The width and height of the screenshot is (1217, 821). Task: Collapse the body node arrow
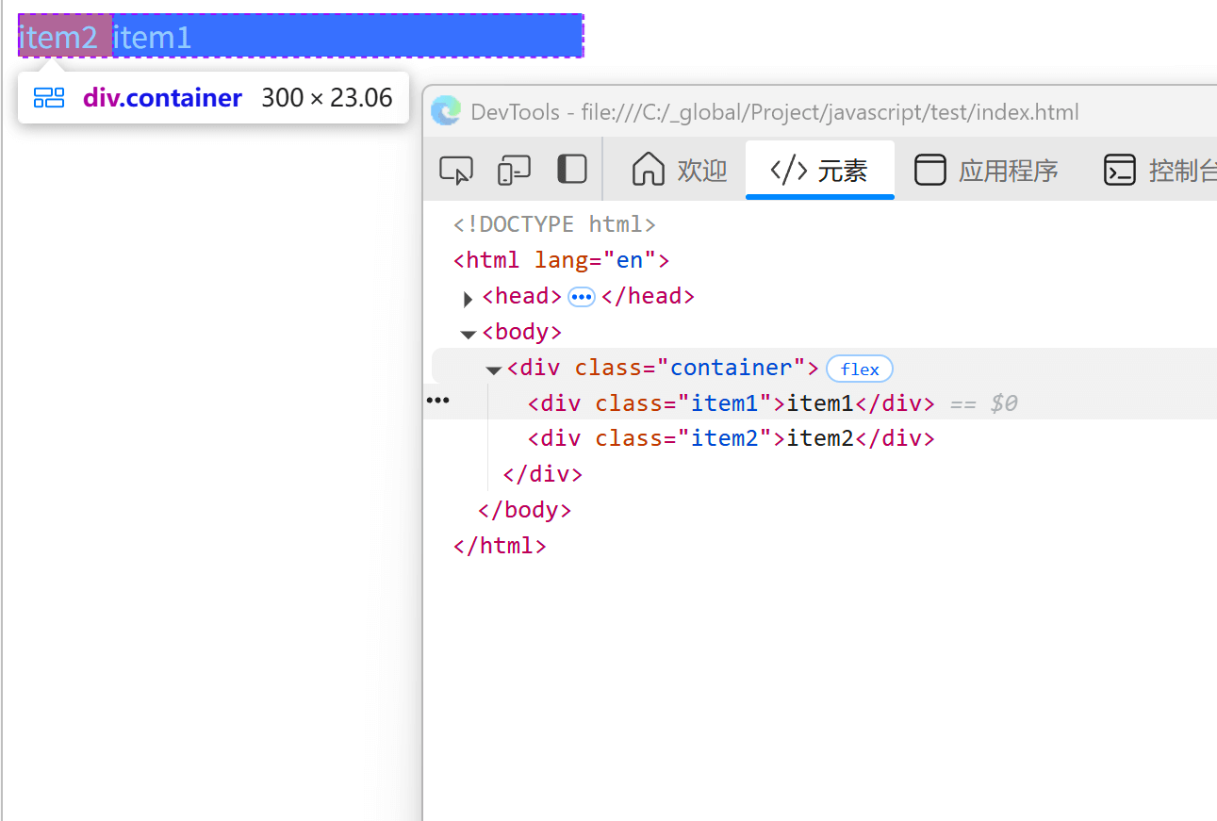pos(468,335)
